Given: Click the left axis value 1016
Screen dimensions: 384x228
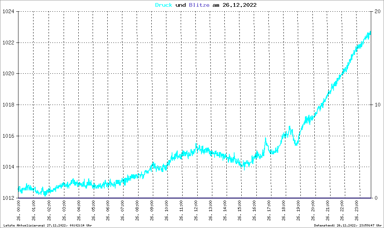Looking at the screenshot, I should [x=8, y=136].
